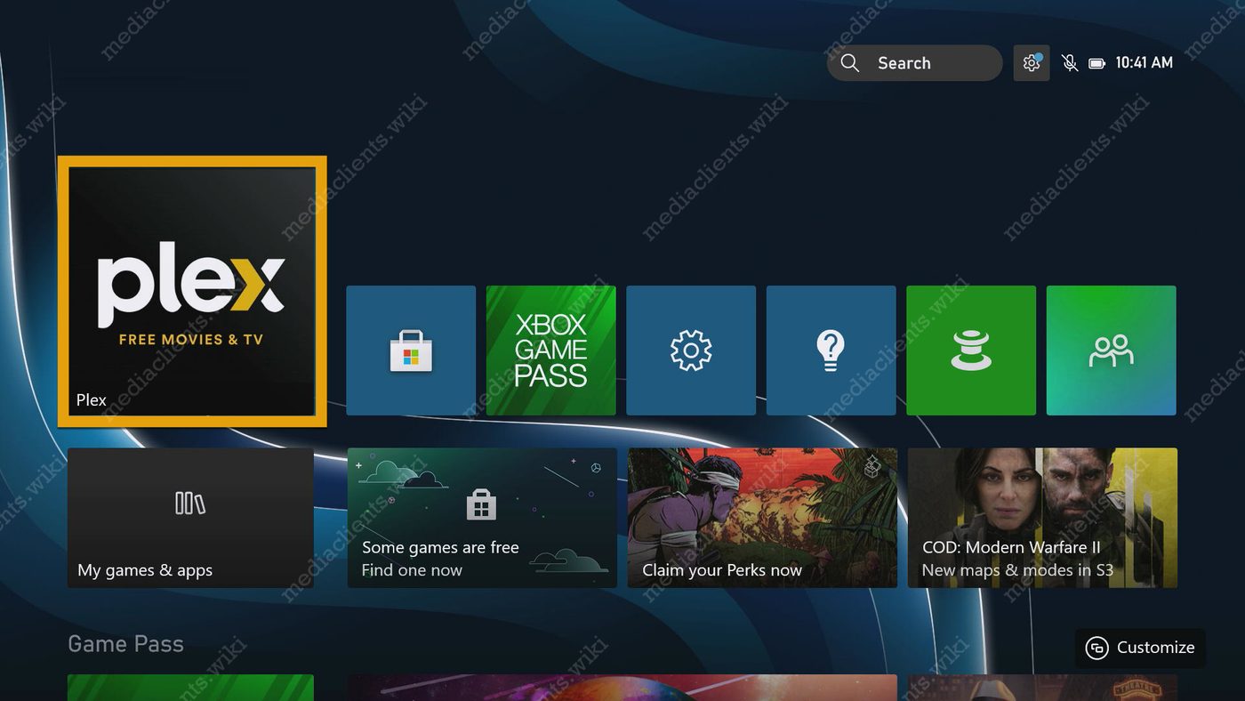Viewport: 1245px width, 701px height.
Task: Open the People friends tile
Action: (1112, 350)
